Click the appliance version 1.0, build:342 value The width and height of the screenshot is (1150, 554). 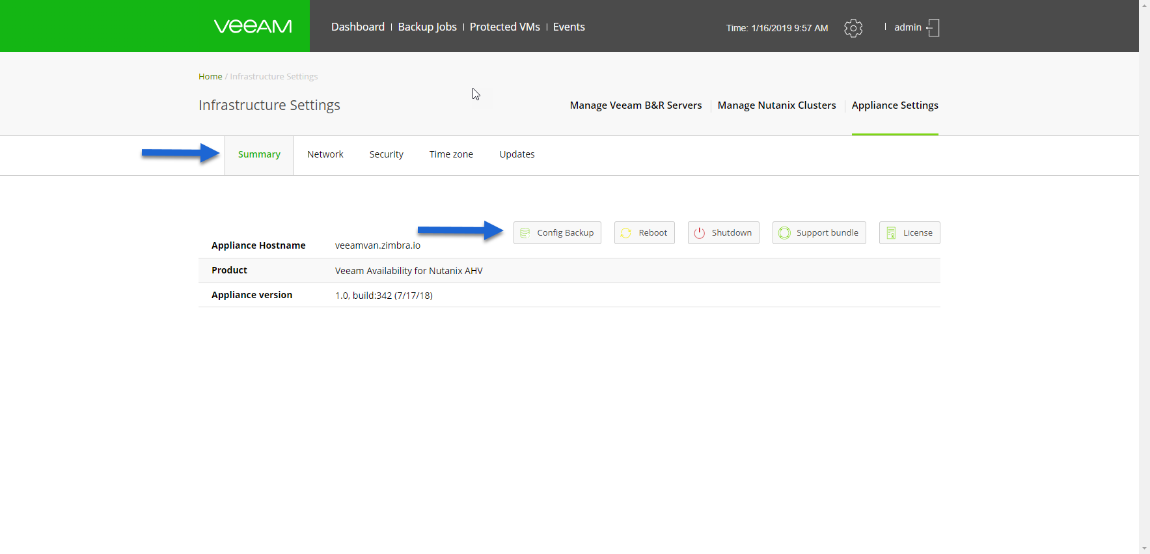(384, 296)
